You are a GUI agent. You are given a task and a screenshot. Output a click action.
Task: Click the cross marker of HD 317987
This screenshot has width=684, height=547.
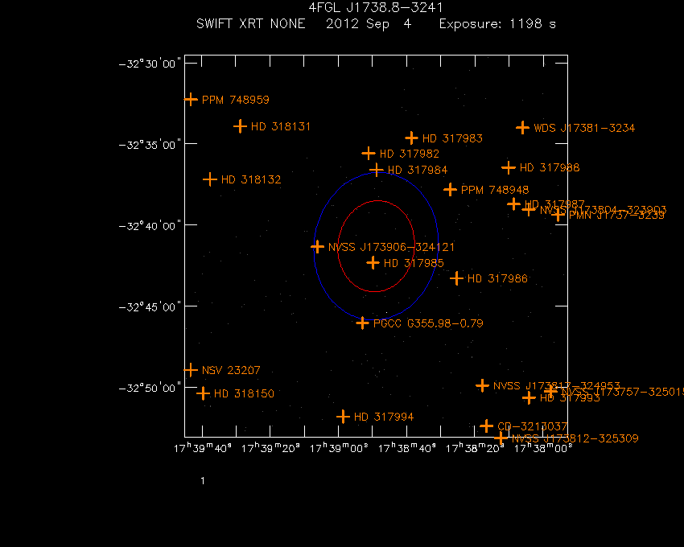[x=514, y=204]
